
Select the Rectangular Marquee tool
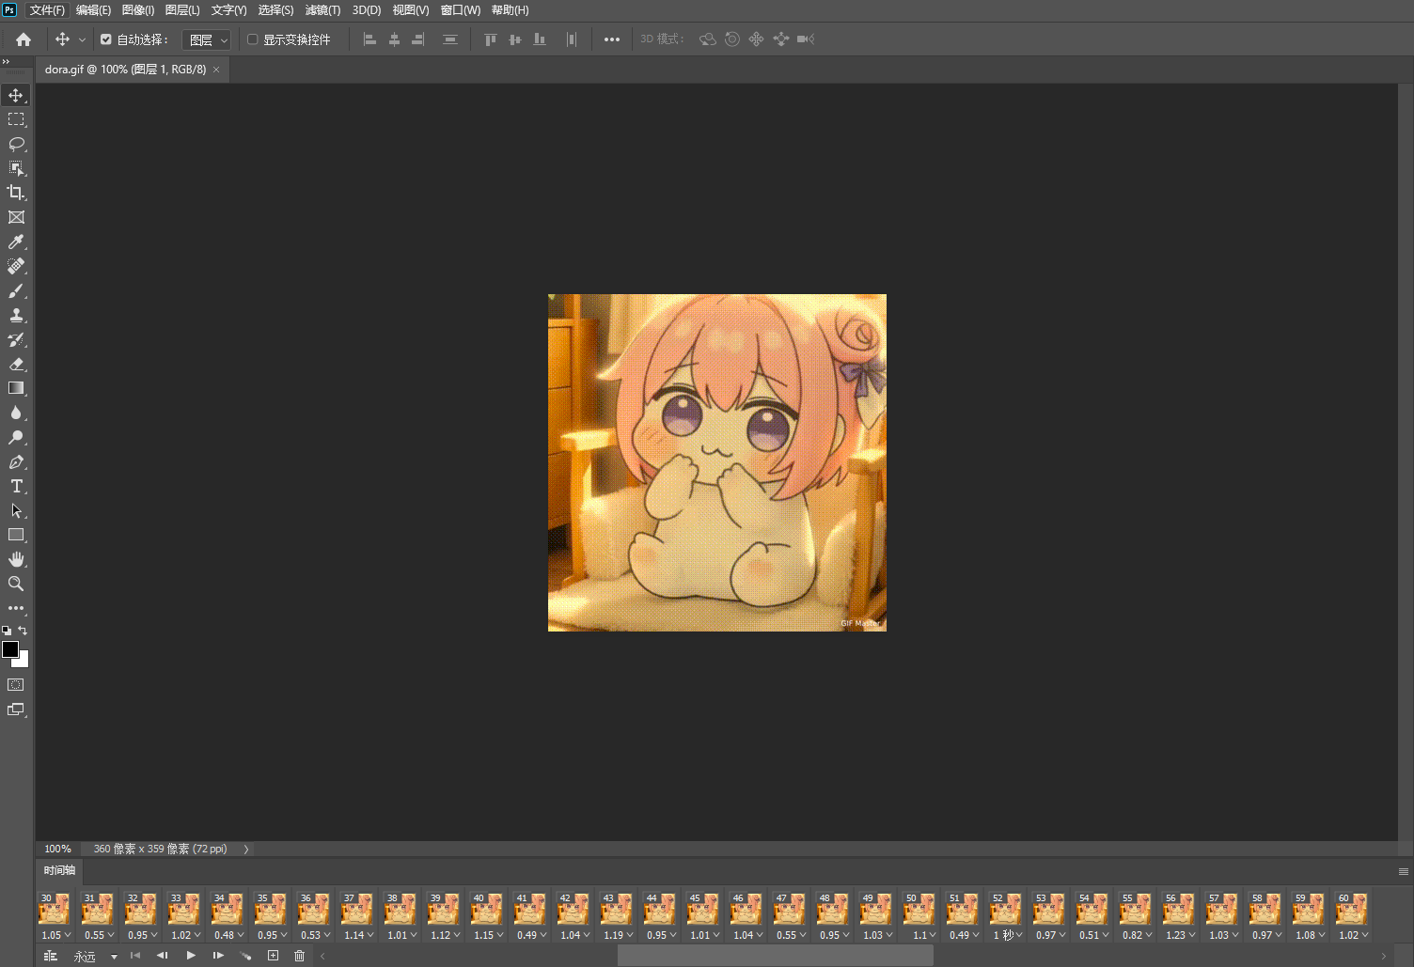pos(16,119)
